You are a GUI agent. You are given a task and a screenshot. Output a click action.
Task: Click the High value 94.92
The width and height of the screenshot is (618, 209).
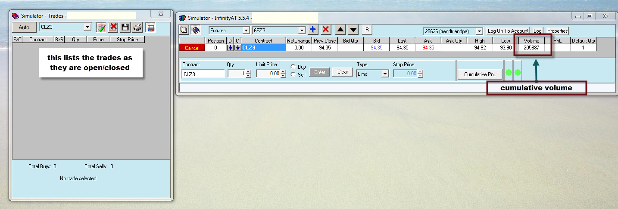(x=480, y=48)
